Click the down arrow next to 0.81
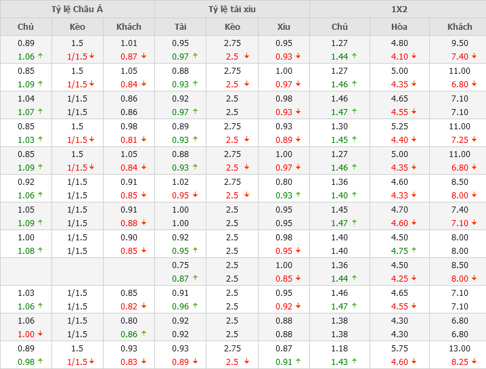Screen dimensions: 486x369 143,140
